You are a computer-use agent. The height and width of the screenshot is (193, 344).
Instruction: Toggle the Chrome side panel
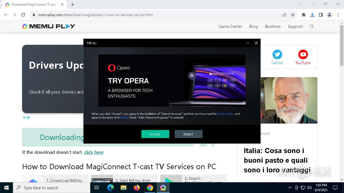point(321,15)
